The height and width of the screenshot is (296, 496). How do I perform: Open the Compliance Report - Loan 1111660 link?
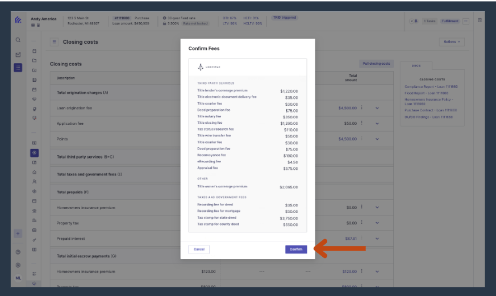click(431, 87)
